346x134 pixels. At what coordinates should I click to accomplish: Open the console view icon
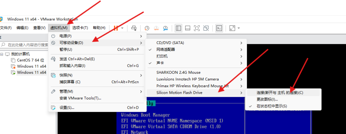click(219, 28)
